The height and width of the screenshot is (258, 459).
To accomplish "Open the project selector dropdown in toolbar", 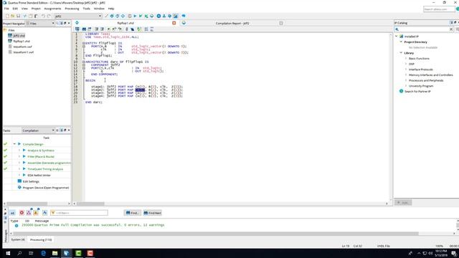I will (100, 16).
